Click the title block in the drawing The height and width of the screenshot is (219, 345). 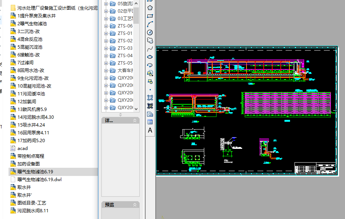(x=315, y=168)
